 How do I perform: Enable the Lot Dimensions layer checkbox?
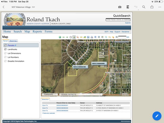5,53
